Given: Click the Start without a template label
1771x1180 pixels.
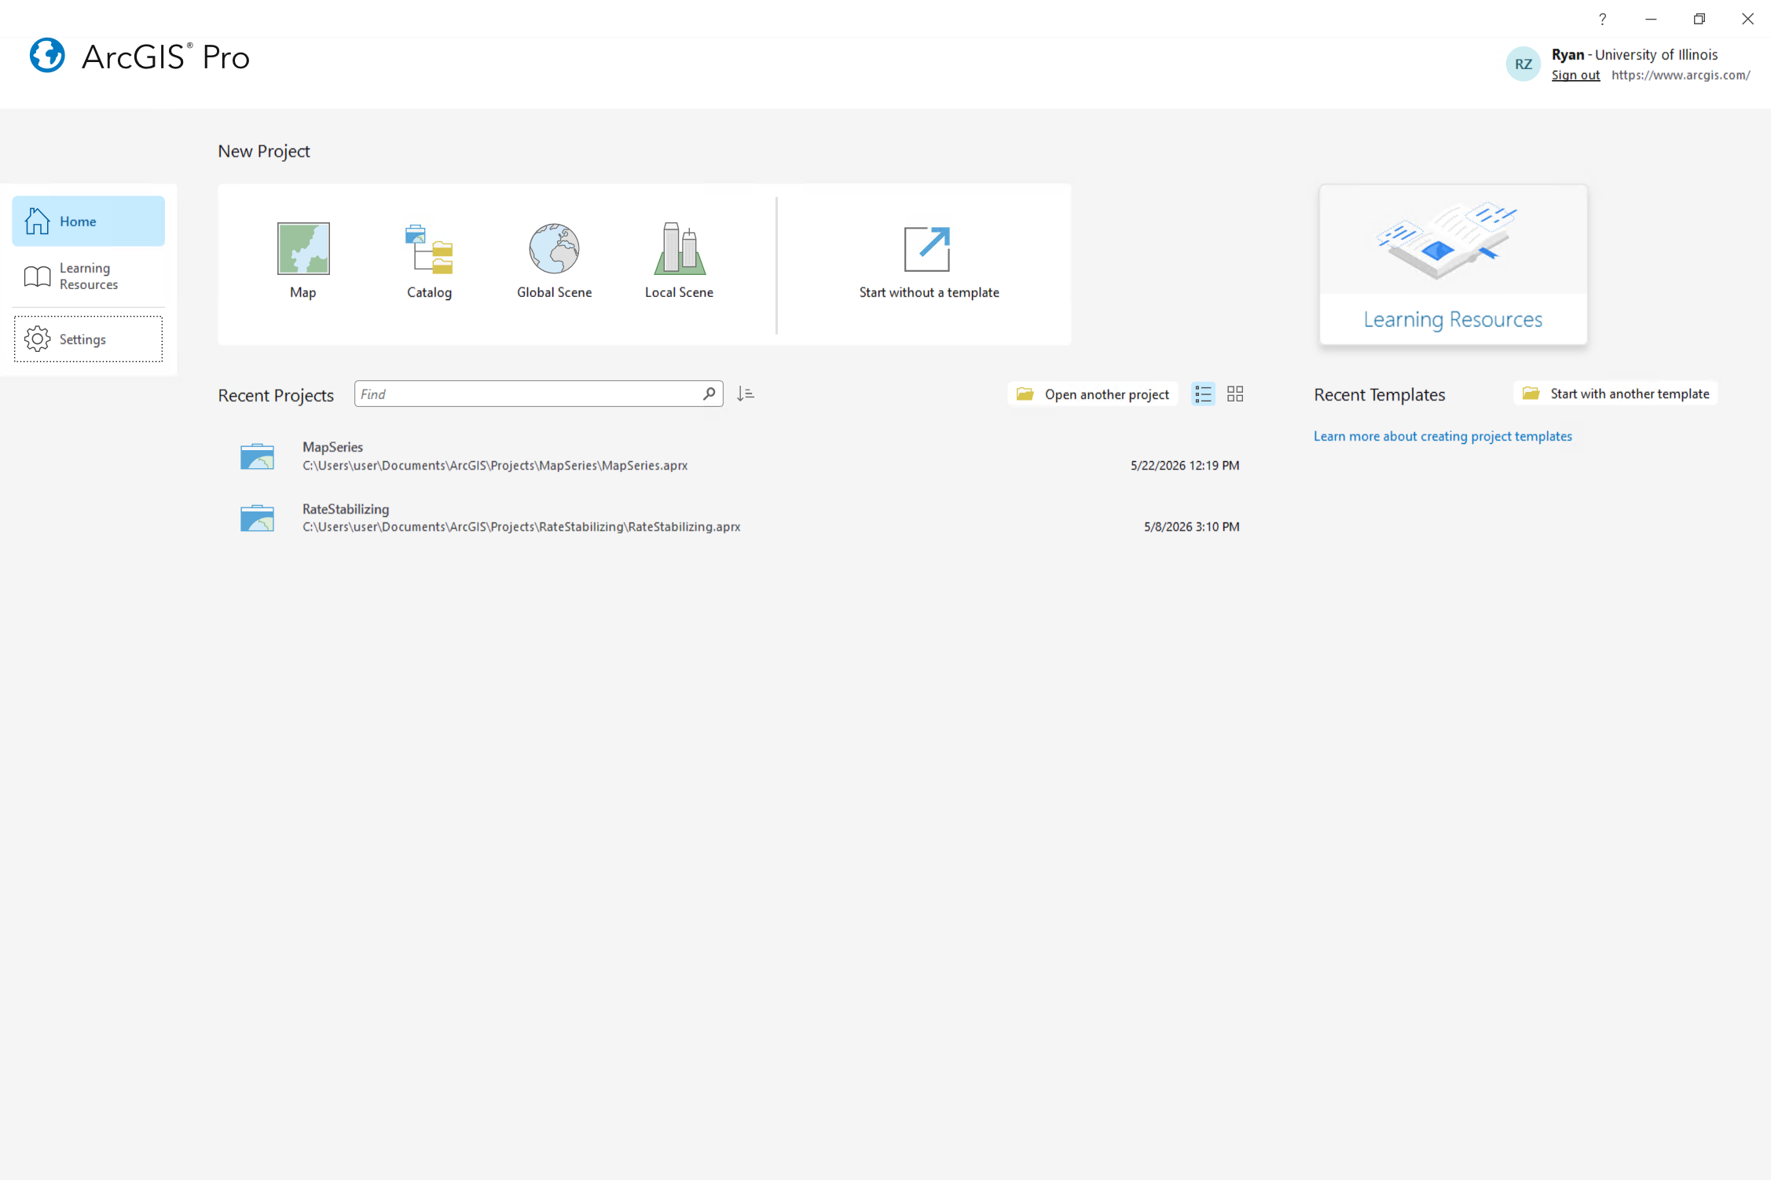Looking at the screenshot, I should tap(929, 292).
